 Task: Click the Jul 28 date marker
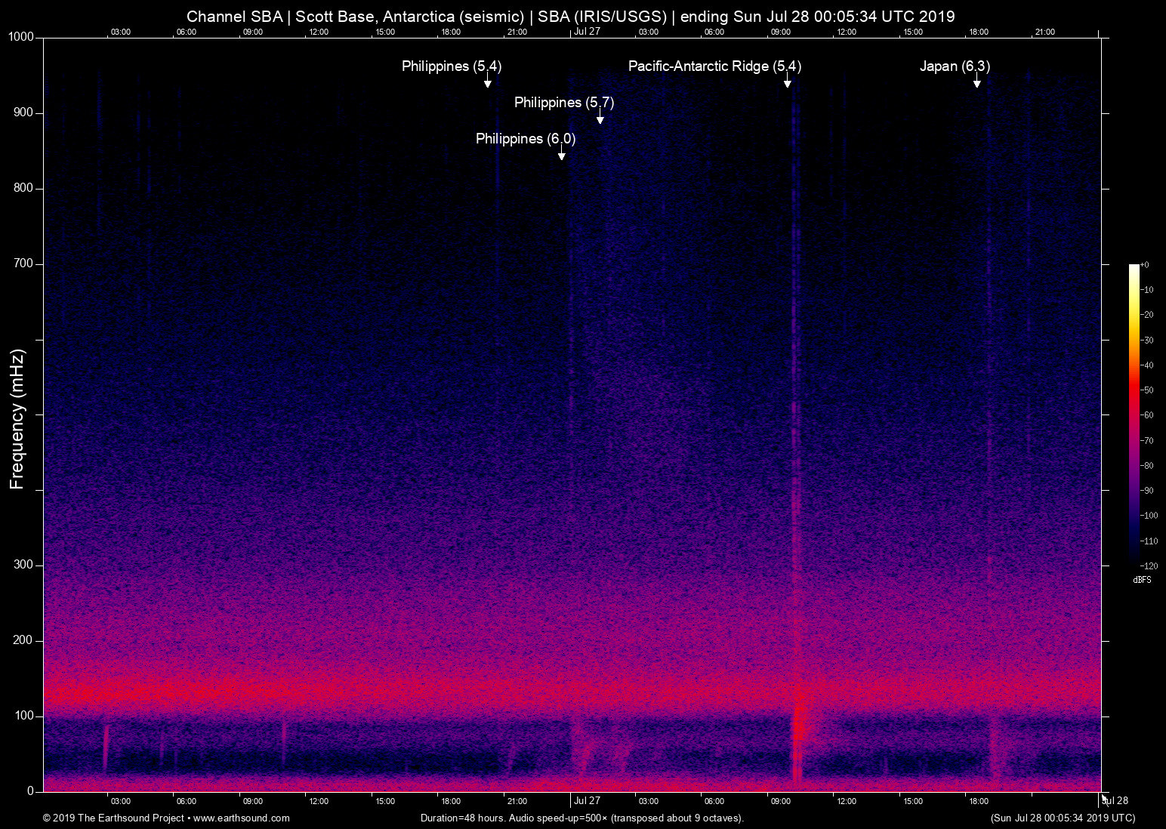(x=1115, y=801)
